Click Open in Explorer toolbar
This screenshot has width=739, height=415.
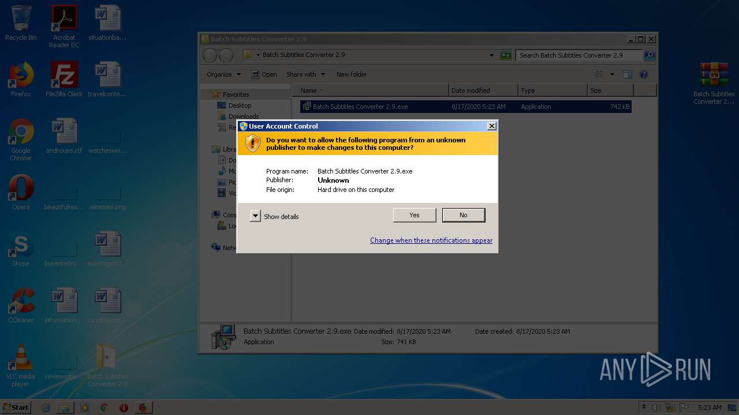264,74
